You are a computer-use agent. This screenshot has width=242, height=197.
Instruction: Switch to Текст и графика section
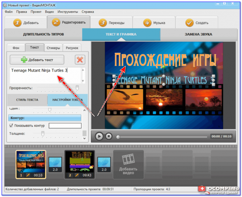pyautogui.click(x=121, y=34)
